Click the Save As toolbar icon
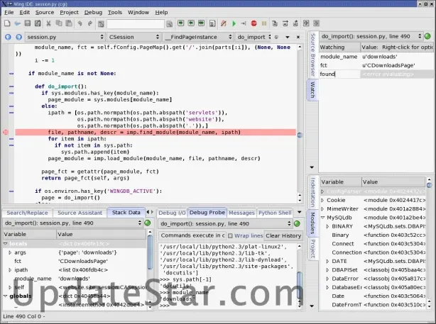 (38, 23)
